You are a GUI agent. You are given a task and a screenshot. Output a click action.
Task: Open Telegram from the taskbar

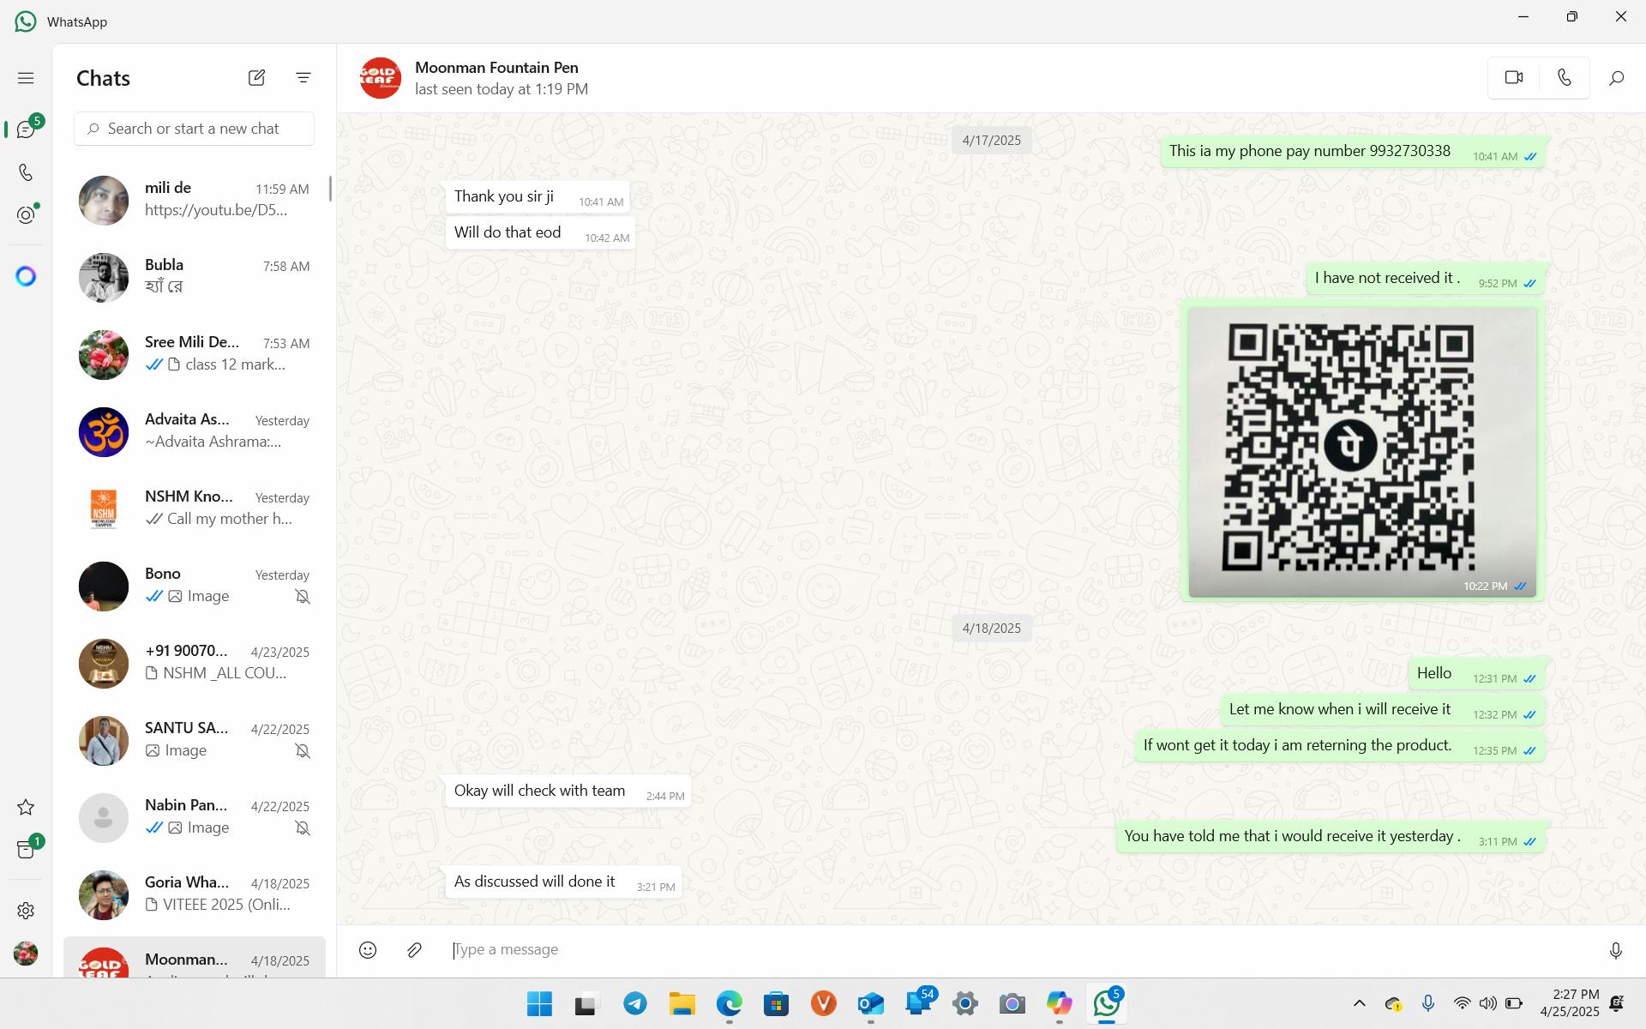coord(635,1003)
